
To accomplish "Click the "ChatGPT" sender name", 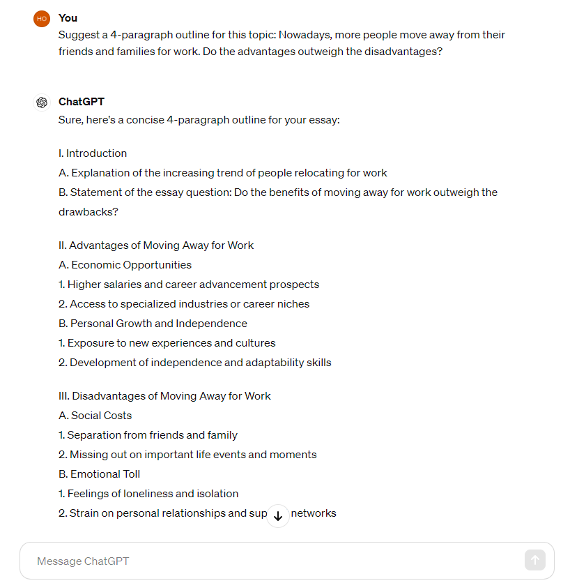I will click(x=82, y=102).
